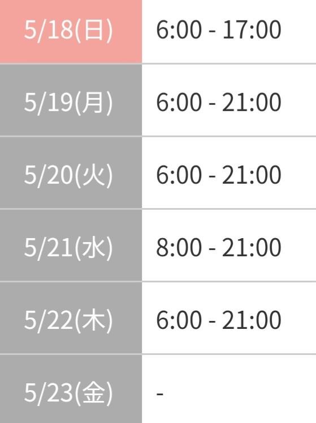Viewport: 316px width, 423px height.
Task: Click the hyphen in the 5/22 time range
Action: pos(212,322)
